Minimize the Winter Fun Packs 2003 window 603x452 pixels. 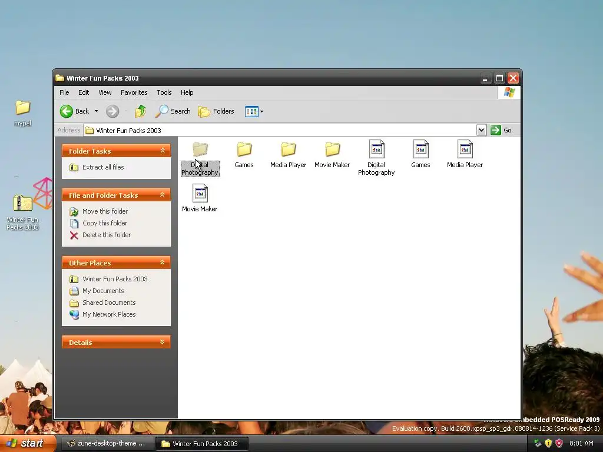point(485,78)
